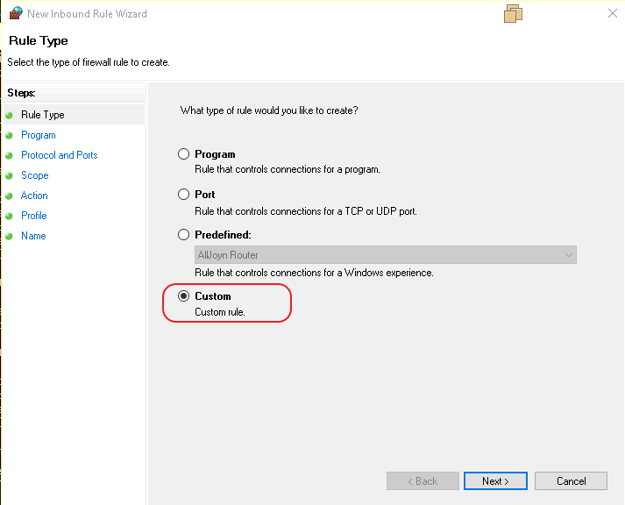625x505 pixels.
Task: Go to the Protocol and Ports step
Action: tap(60, 155)
